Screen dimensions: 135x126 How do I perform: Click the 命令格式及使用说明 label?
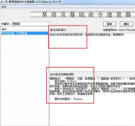[x=62, y=74]
